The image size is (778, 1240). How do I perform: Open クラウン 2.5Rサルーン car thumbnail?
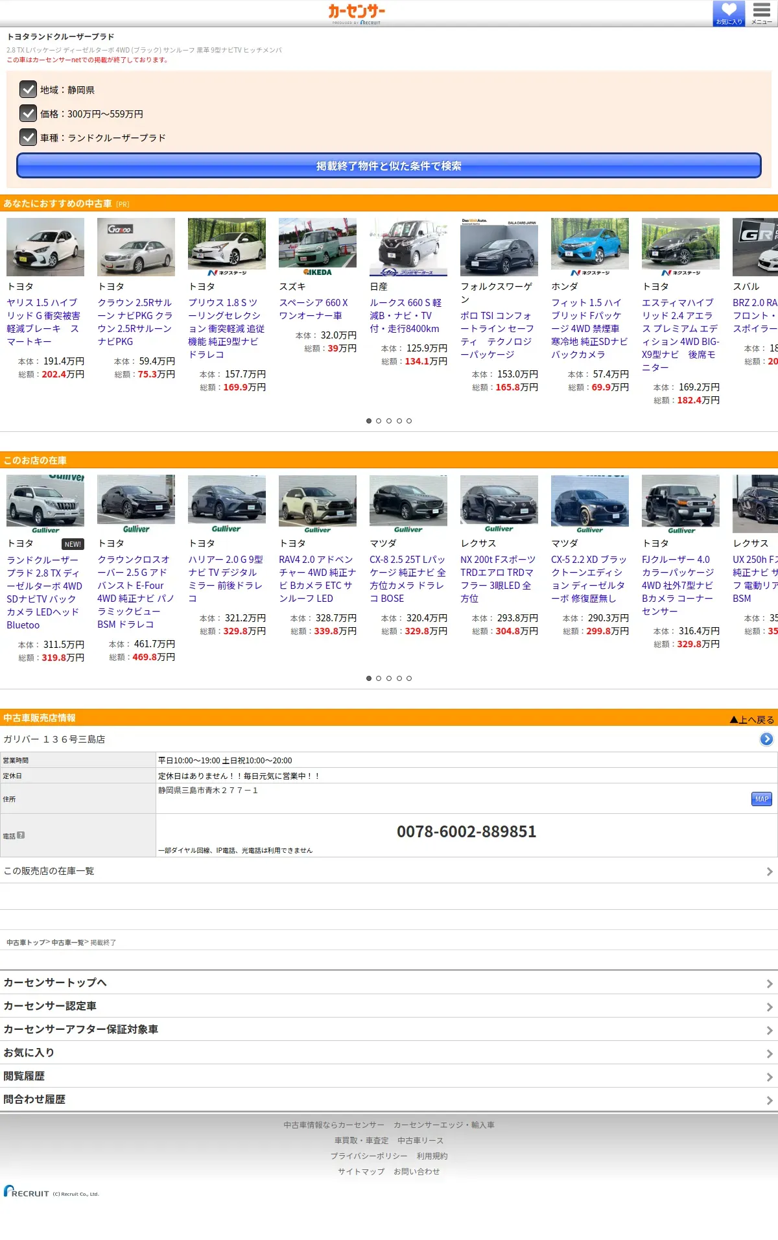(x=136, y=247)
